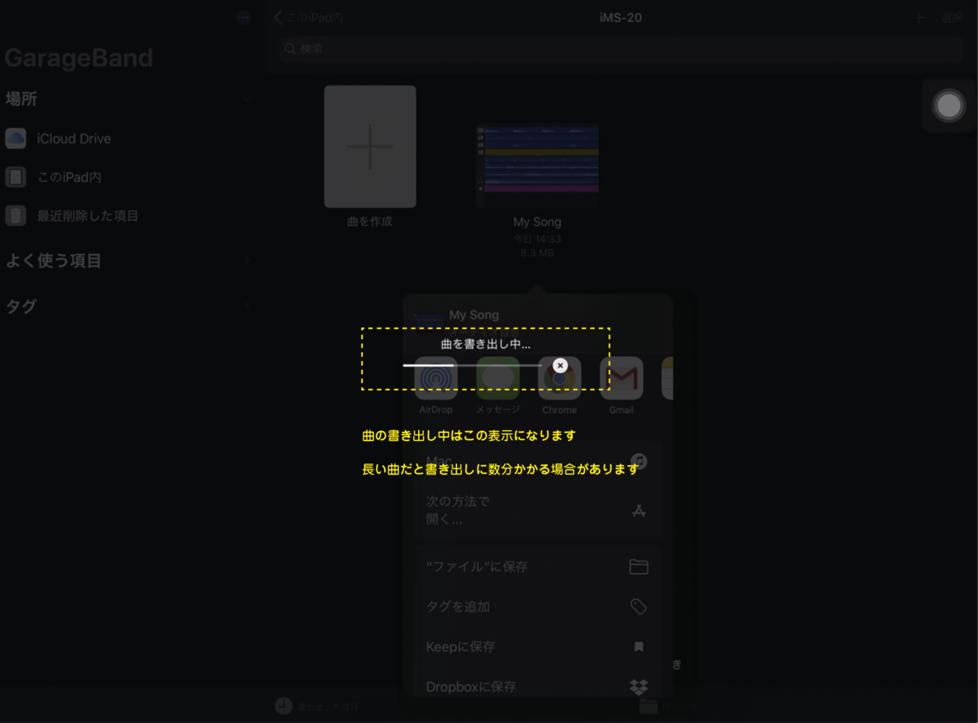
Task: Click the iMS-20 folder title
Action: pyautogui.click(x=620, y=17)
